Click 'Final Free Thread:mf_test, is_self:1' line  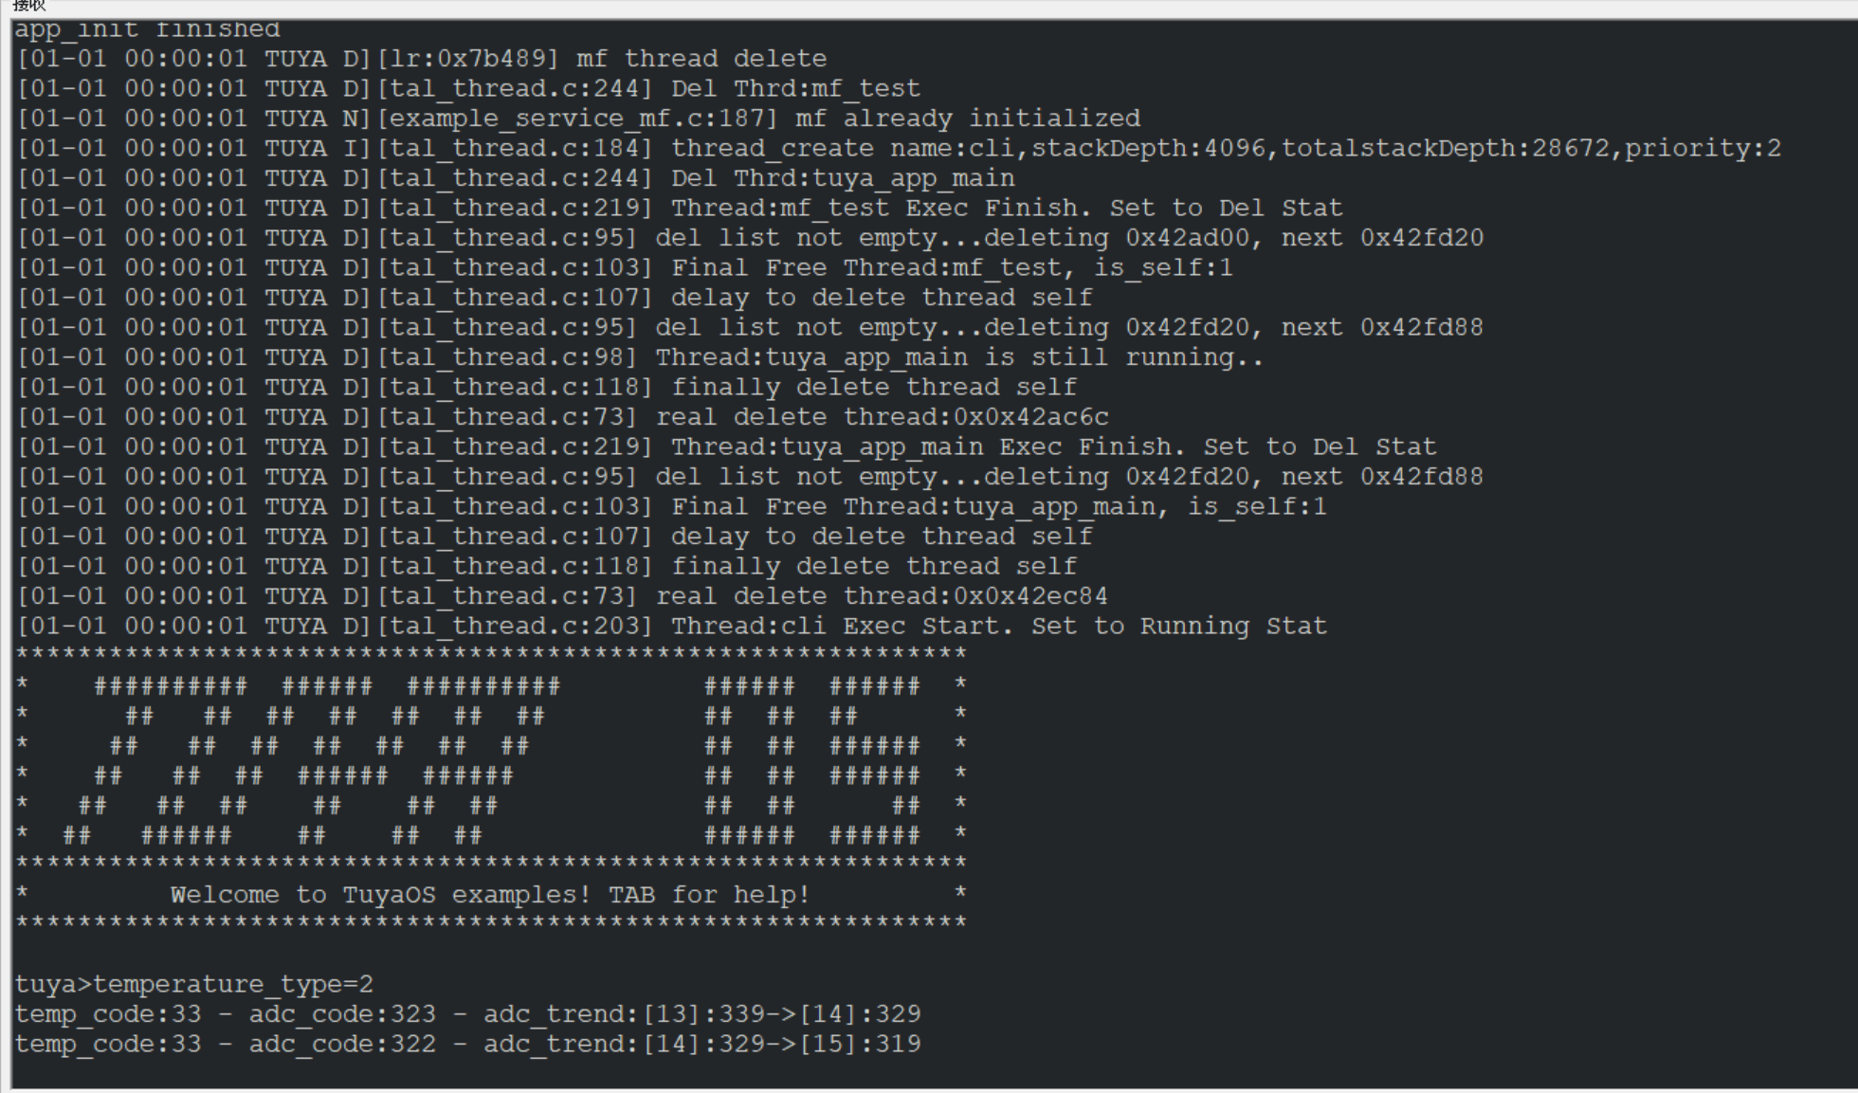pyautogui.click(x=625, y=267)
